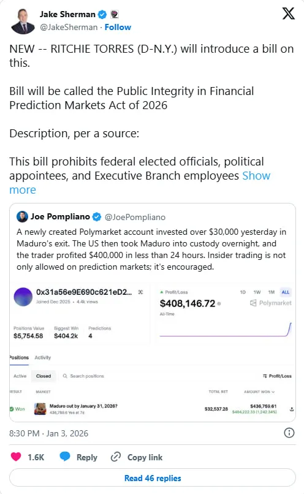The height and width of the screenshot is (494, 304).
Task: Click Jake Sherman's blue verified badge
Action: (102, 15)
